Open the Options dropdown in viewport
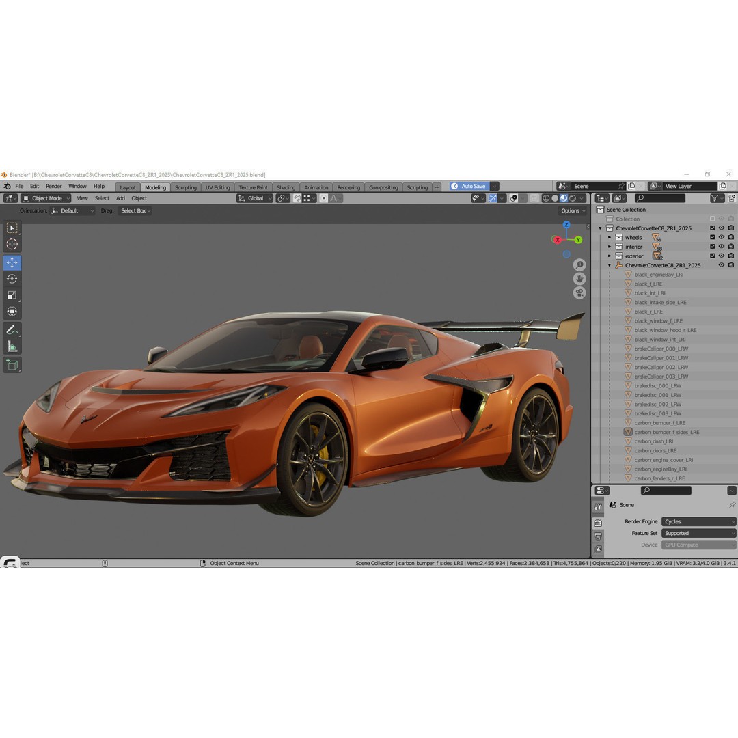Viewport: 738px width, 738px height. click(573, 211)
